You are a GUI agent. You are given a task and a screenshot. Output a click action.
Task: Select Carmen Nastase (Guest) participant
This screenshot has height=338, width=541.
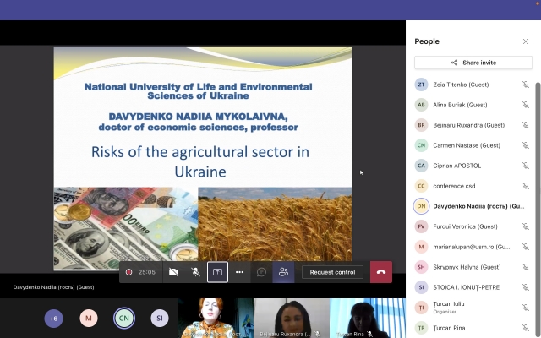tap(473, 145)
